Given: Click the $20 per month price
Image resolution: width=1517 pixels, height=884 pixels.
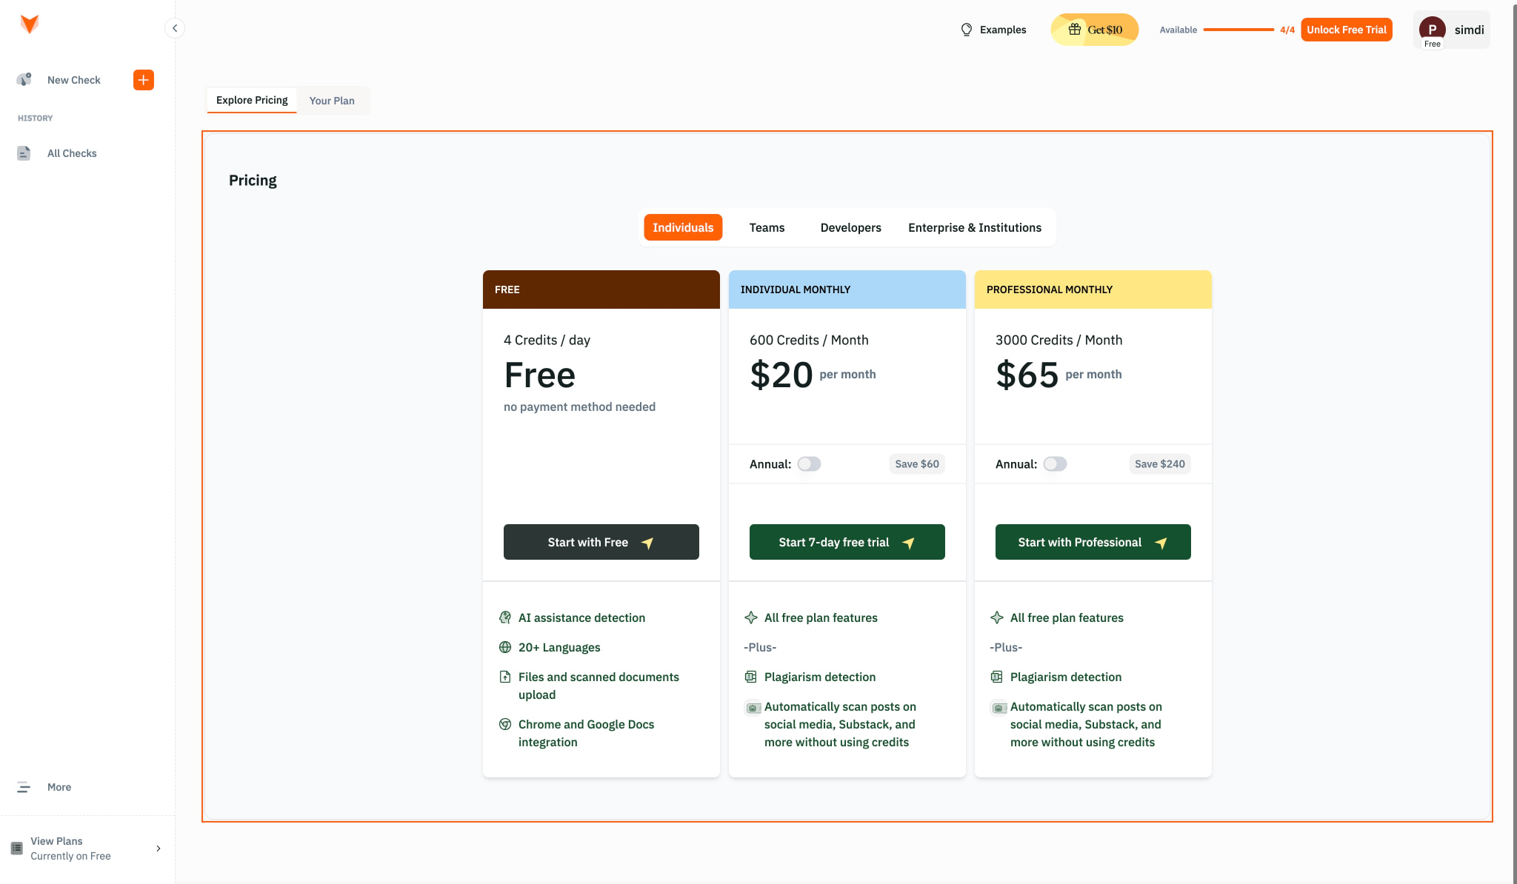Looking at the screenshot, I should click(813, 375).
